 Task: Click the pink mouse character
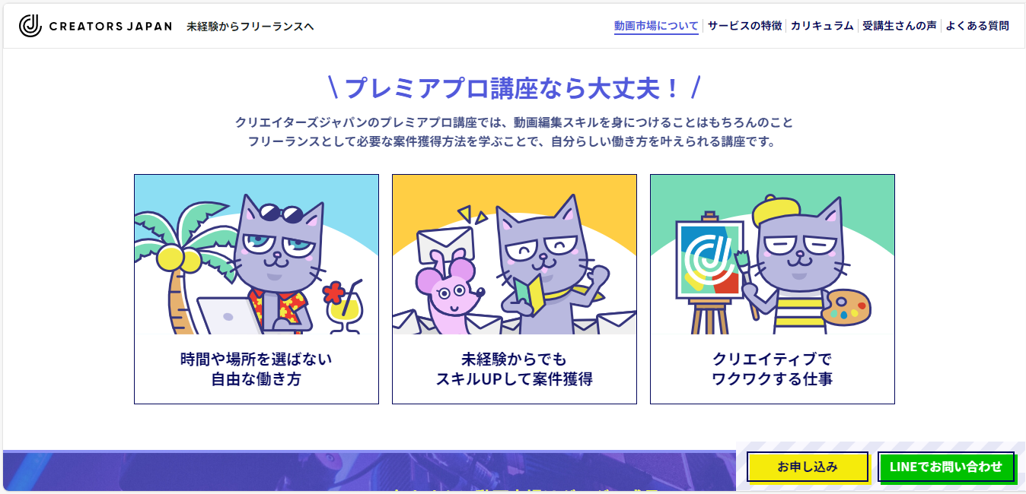pos(449,294)
